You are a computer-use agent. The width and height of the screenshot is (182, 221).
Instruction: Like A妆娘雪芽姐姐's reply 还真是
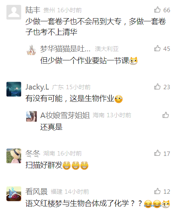click(165, 115)
